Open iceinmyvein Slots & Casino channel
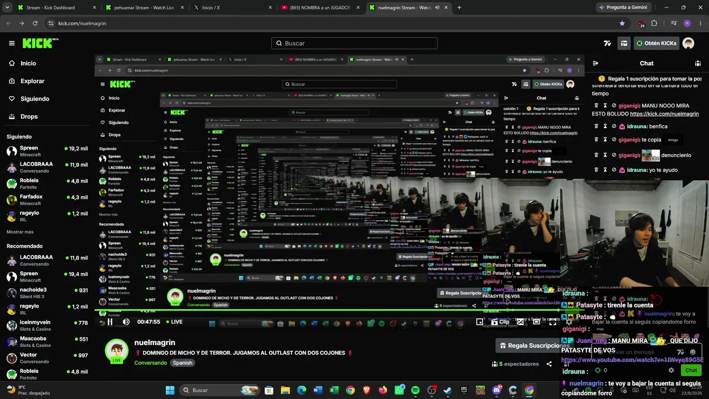 point(47,325)
